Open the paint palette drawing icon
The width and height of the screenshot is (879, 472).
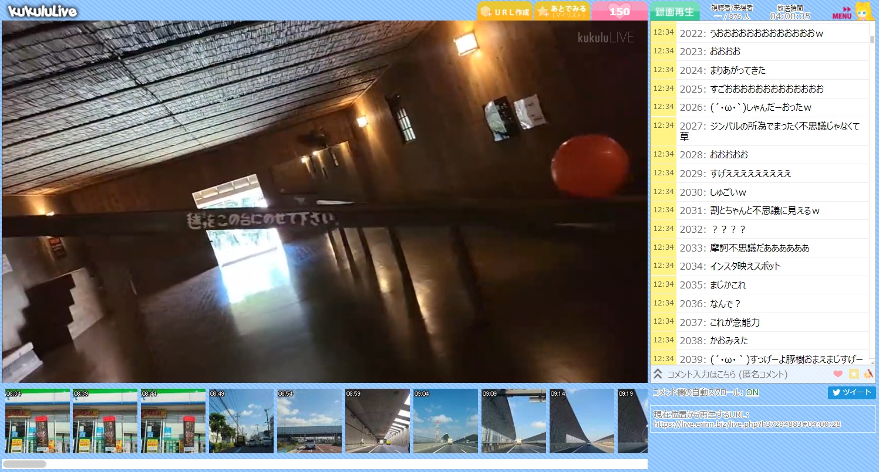coord(868,374)
